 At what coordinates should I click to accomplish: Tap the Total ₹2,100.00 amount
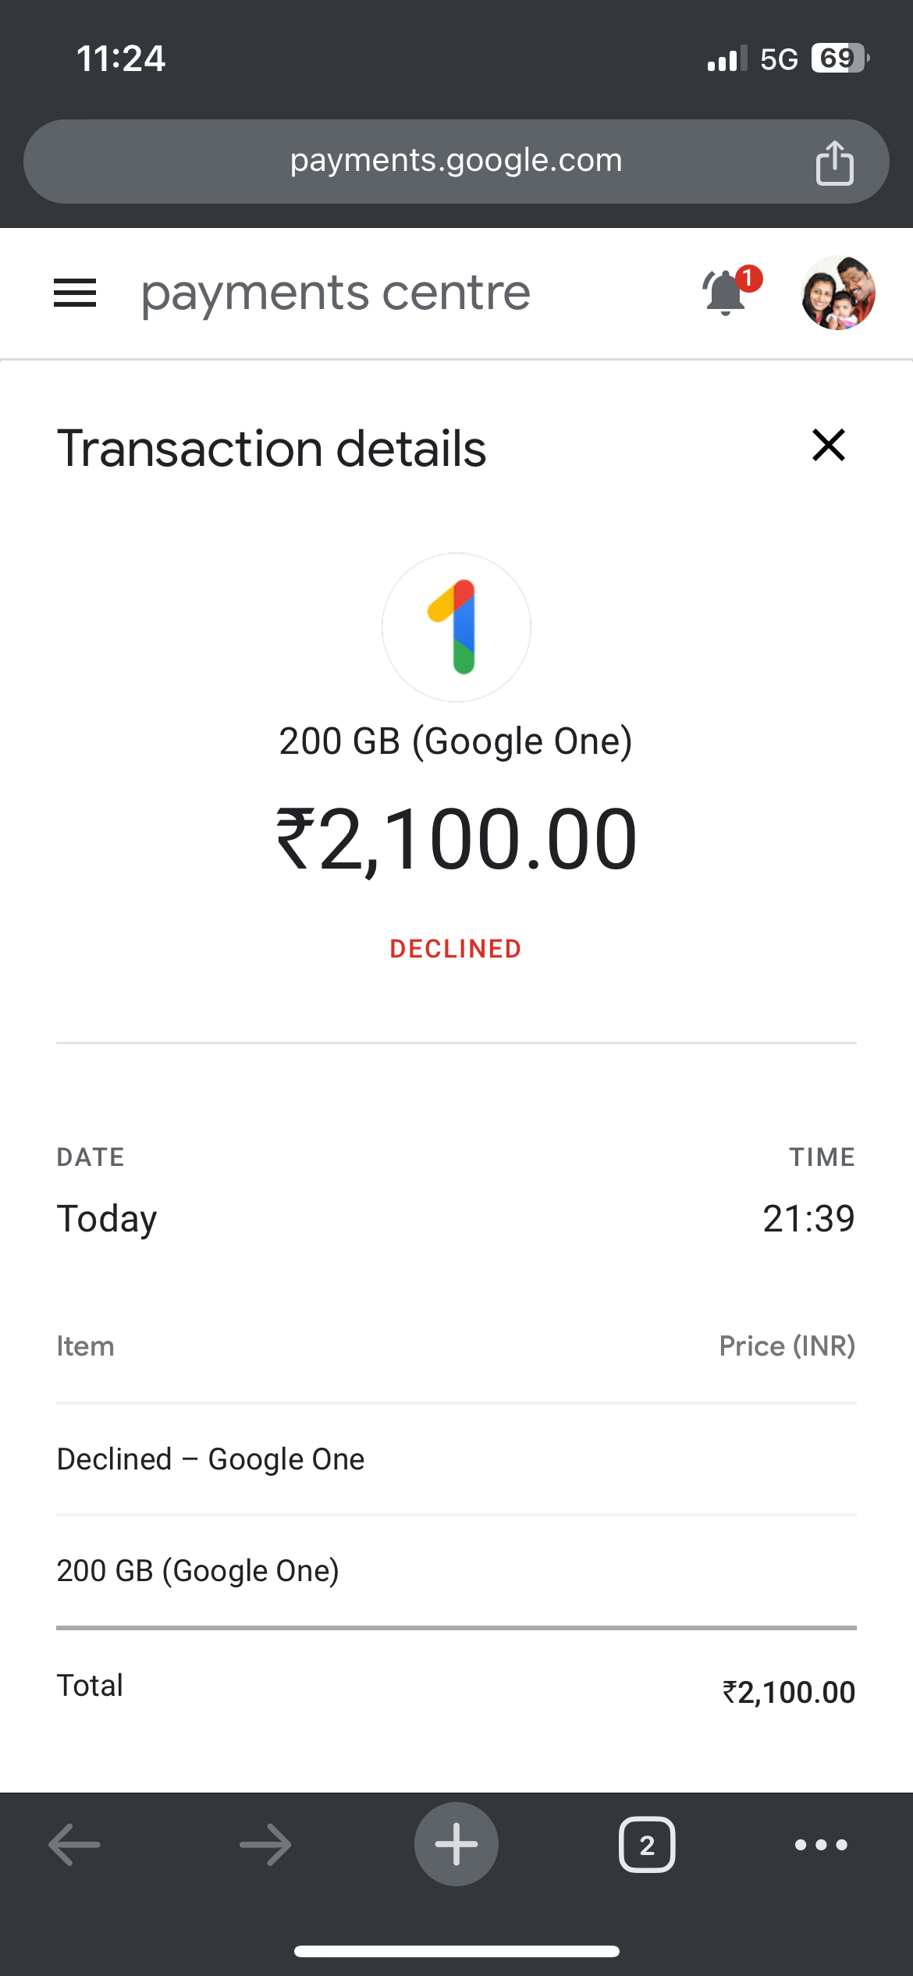pyautogui.click(x=789, y=1692)
